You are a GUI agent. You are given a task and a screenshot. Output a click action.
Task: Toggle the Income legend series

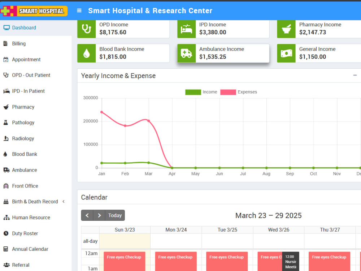coord(201,92)
